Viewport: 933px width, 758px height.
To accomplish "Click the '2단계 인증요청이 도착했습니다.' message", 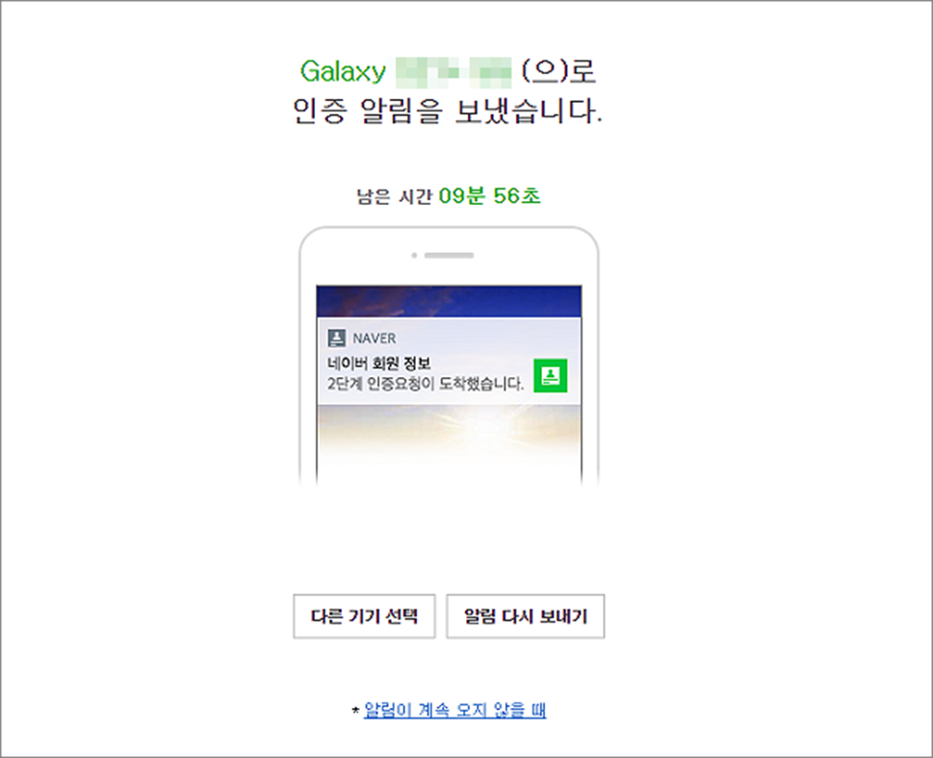I will pos(426,384).
